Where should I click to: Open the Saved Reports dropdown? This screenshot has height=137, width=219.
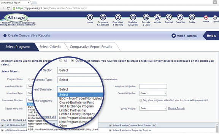point(153,108)
